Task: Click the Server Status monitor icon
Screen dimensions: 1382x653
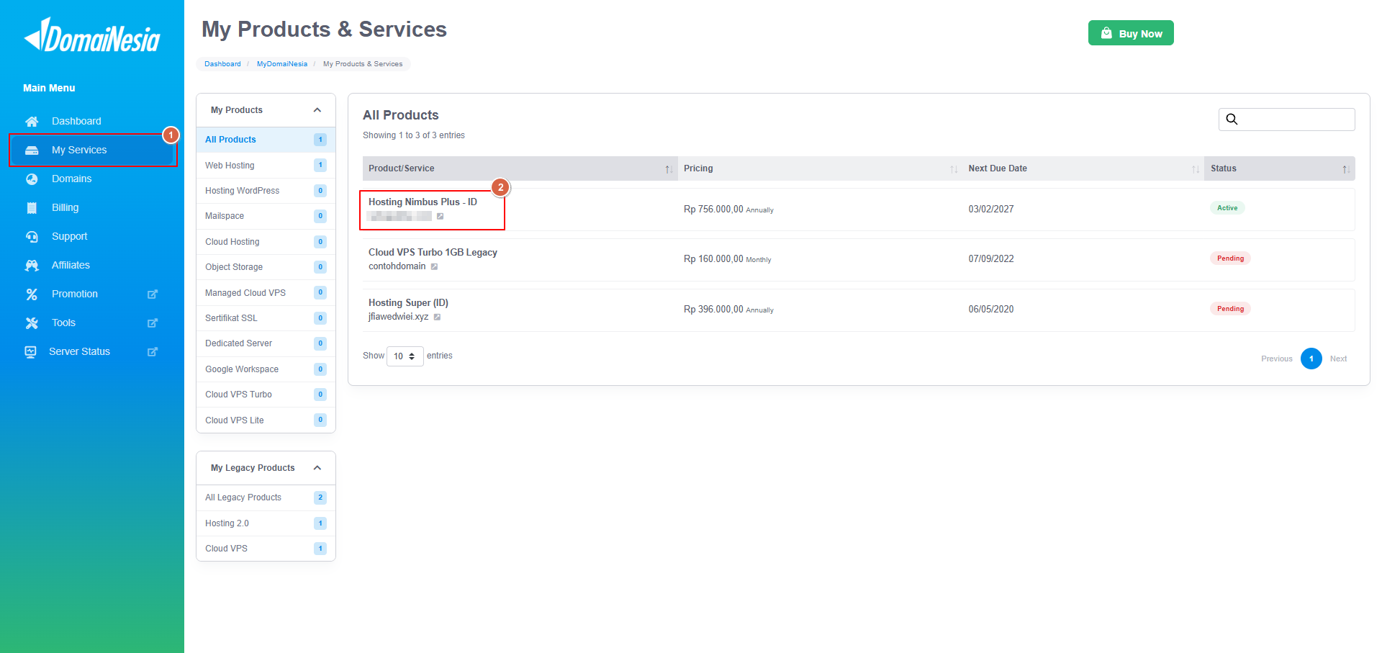Action: coord(30,351)
